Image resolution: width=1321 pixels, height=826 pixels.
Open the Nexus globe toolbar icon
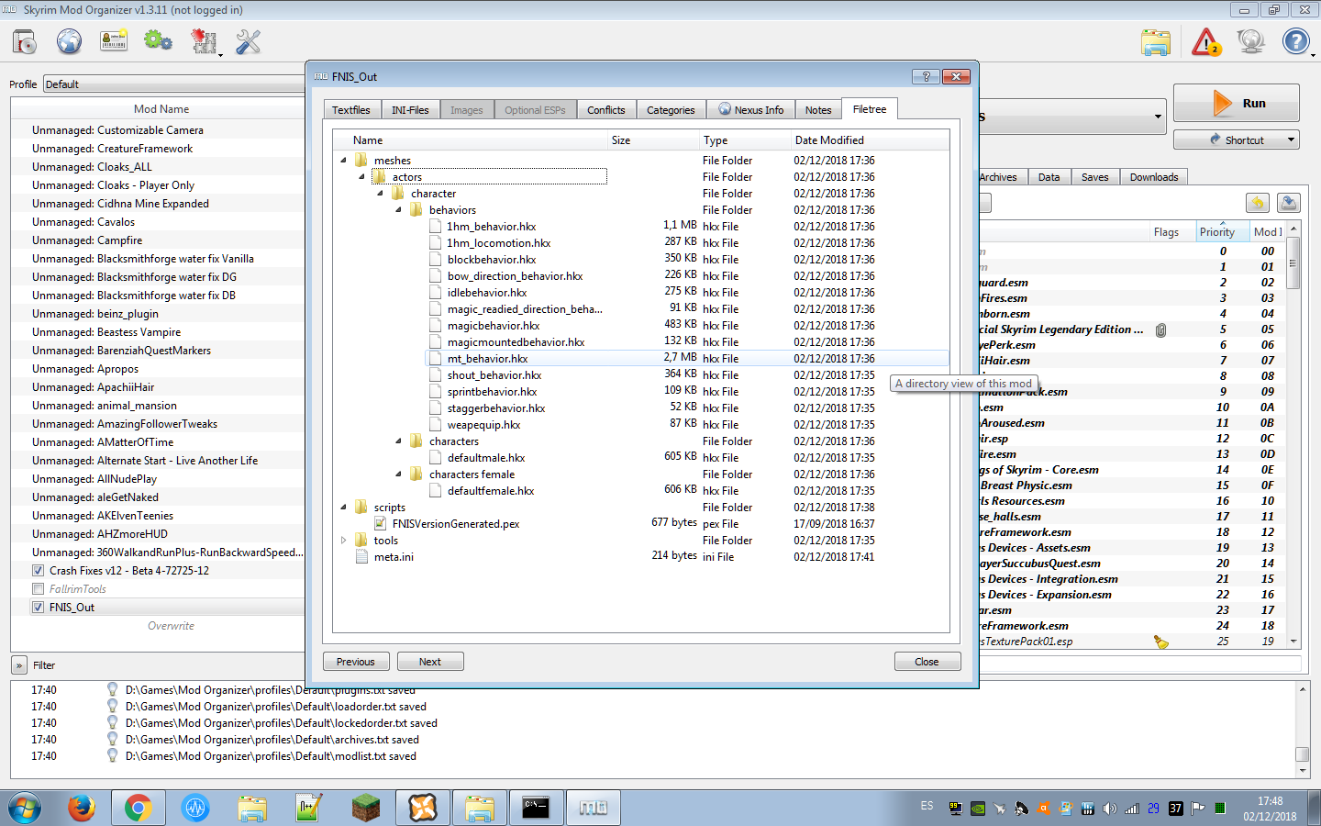tap(69, 42)
